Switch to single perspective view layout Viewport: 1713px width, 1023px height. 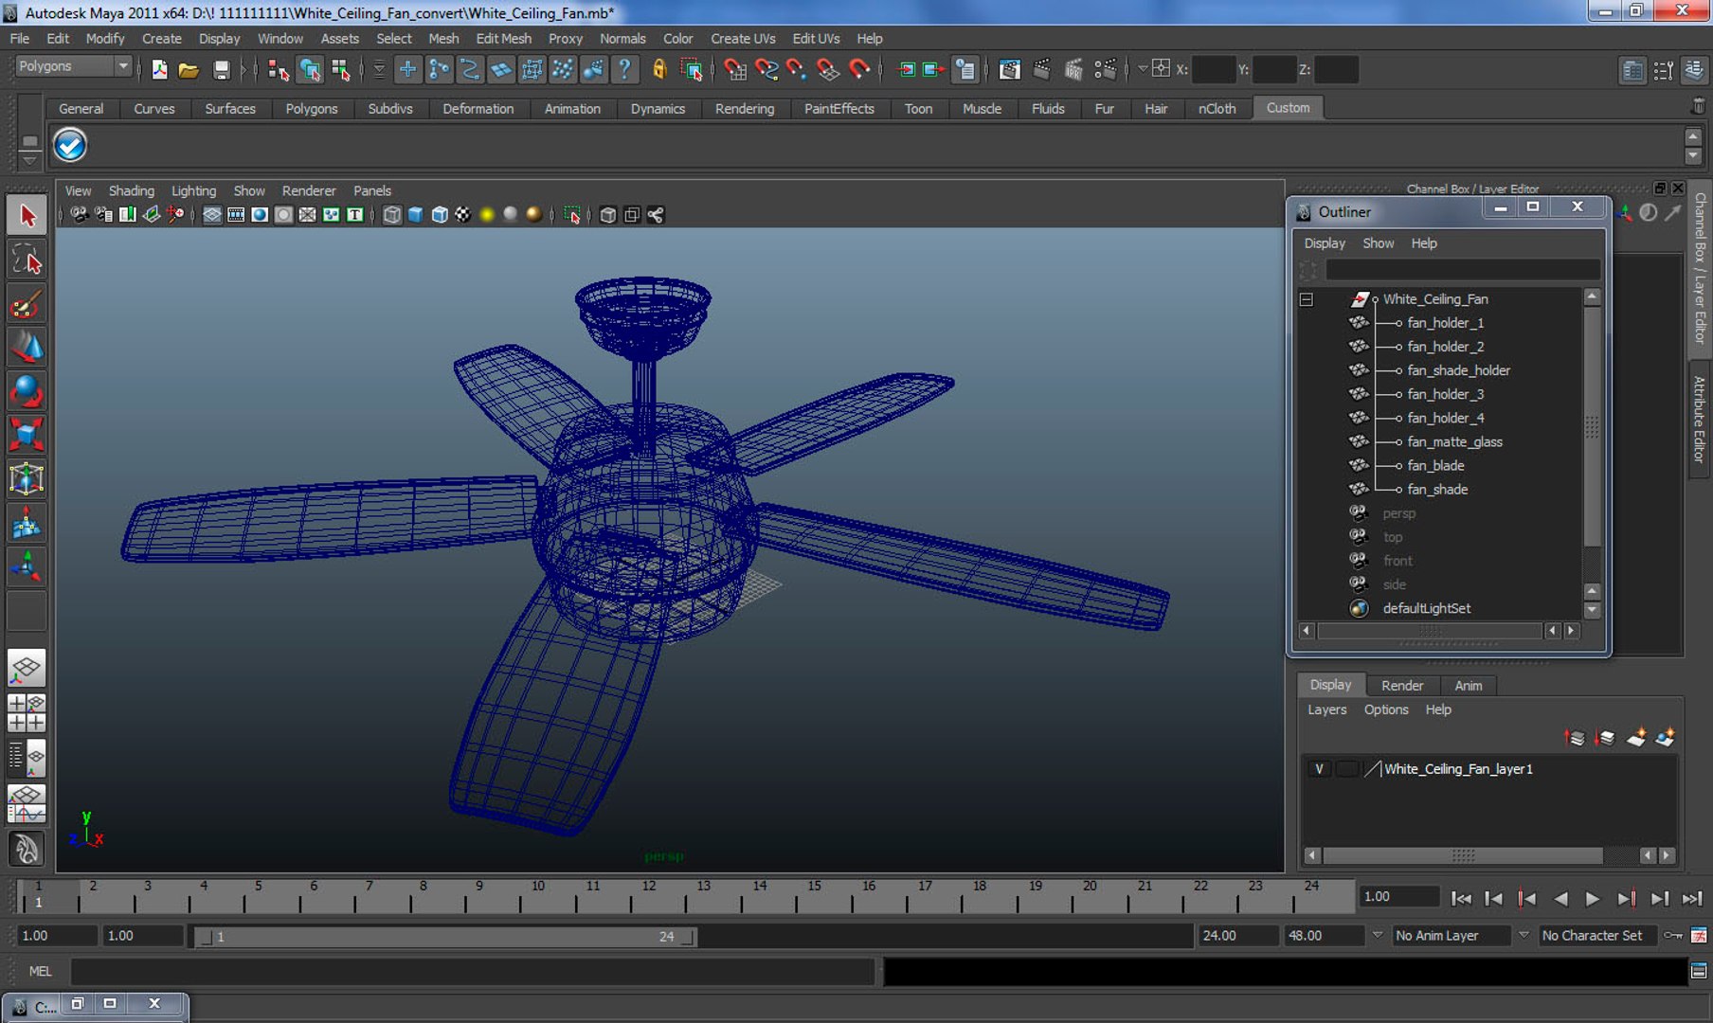click(27, 669)
